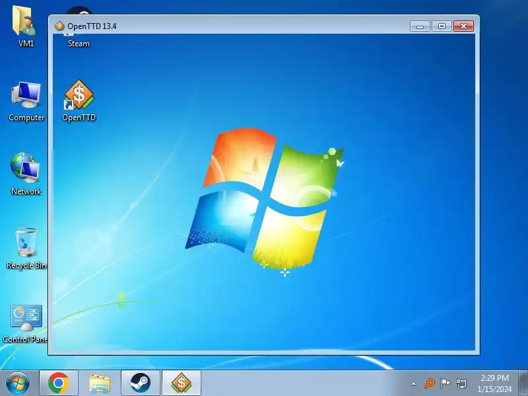Switch to Steam in the taskbar
The height and width of the screenshot is (396, 528).
[141, 383]
